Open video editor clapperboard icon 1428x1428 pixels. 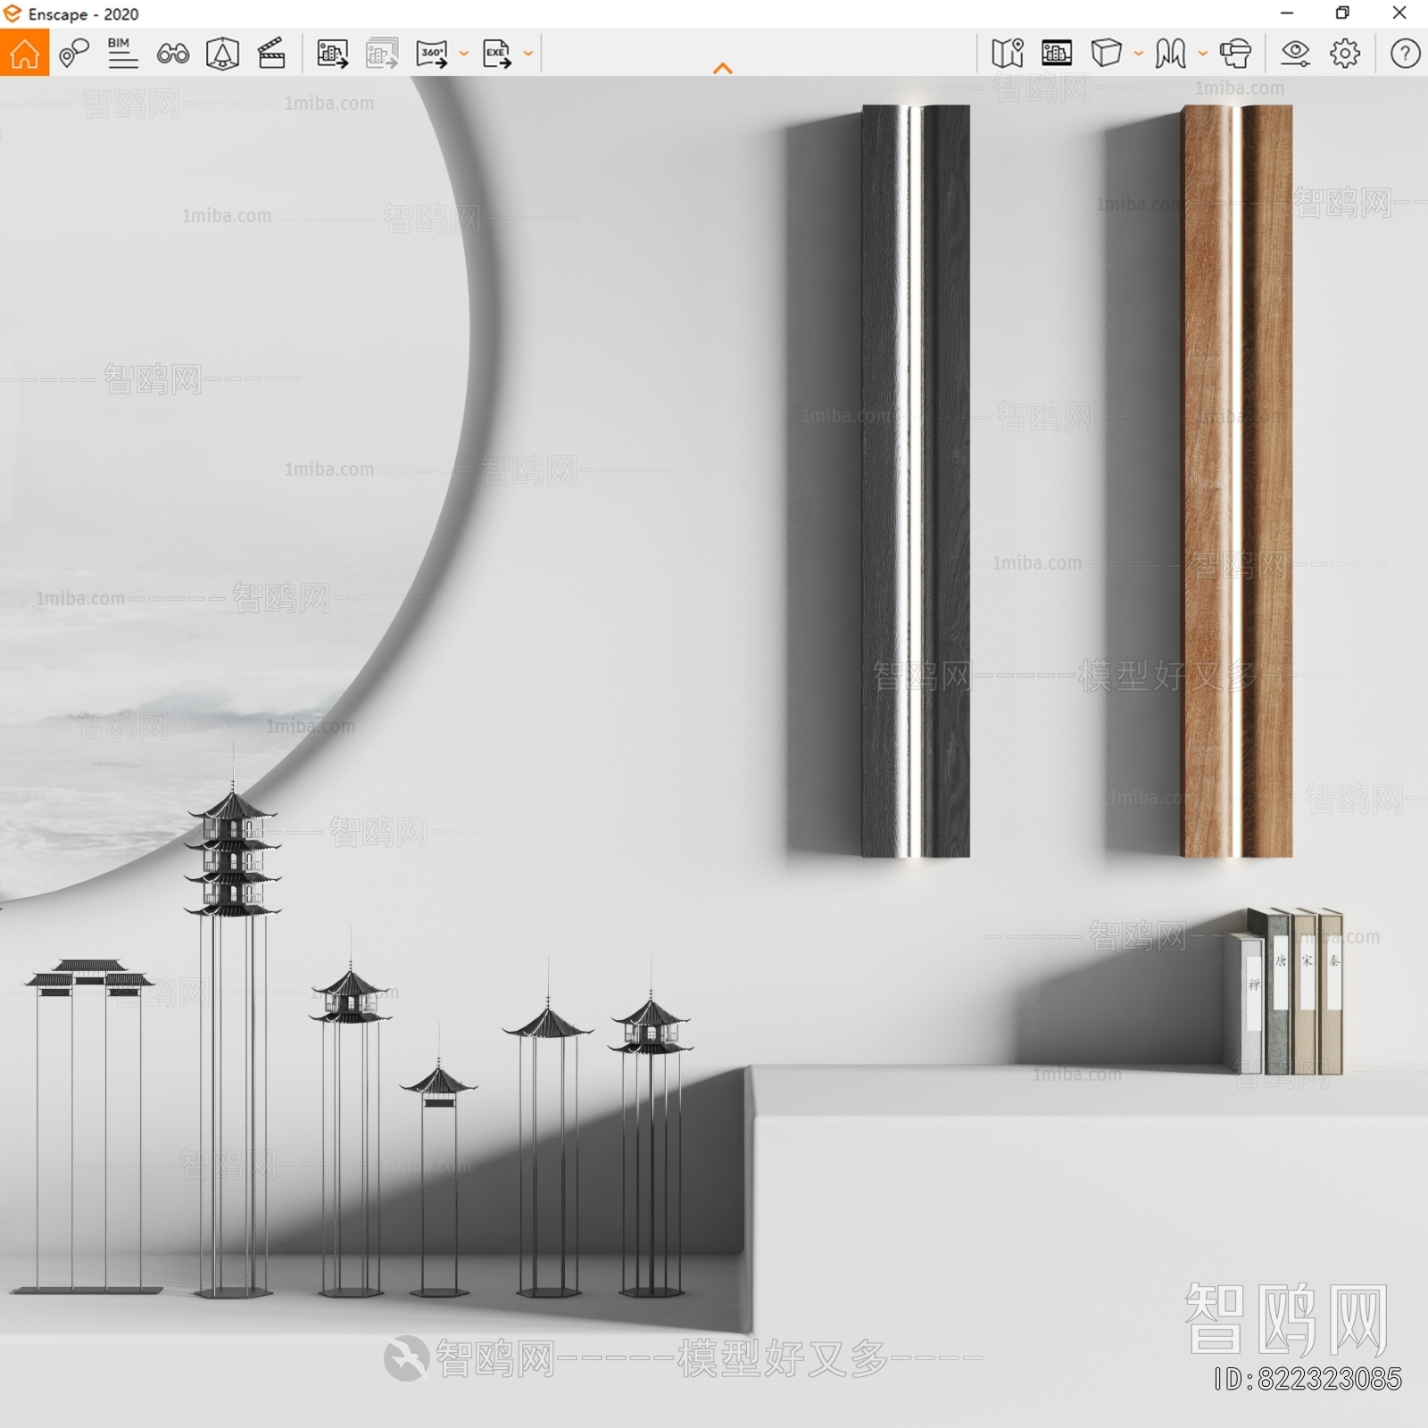coord(271,54)
